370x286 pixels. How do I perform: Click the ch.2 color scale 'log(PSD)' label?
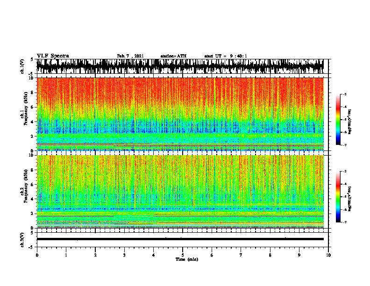pyautogui.click(x=349, y=199)
